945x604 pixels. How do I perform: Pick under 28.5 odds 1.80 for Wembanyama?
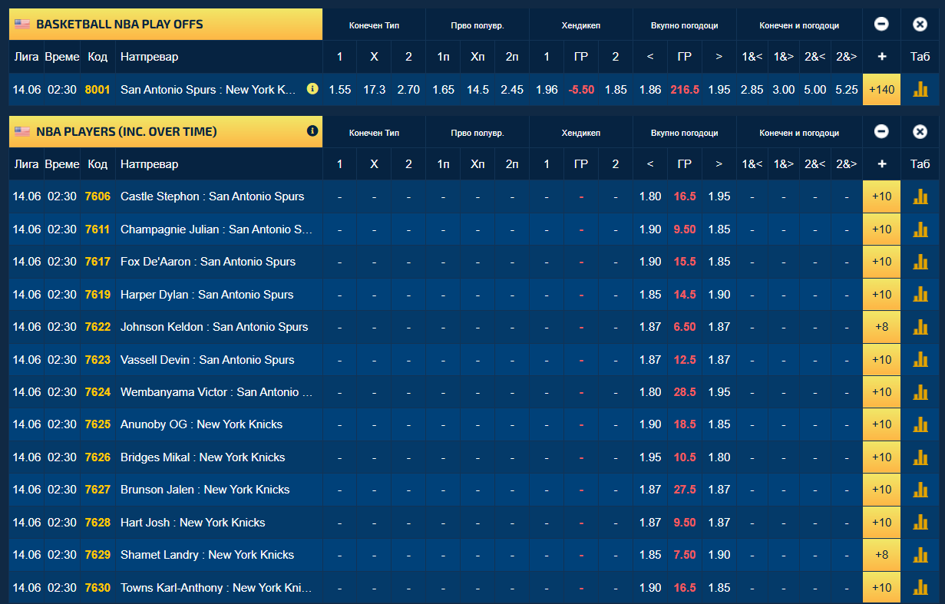coord(650,392)
